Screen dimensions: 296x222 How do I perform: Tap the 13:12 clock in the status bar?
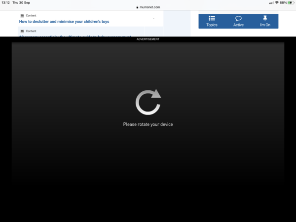(5, 2)
